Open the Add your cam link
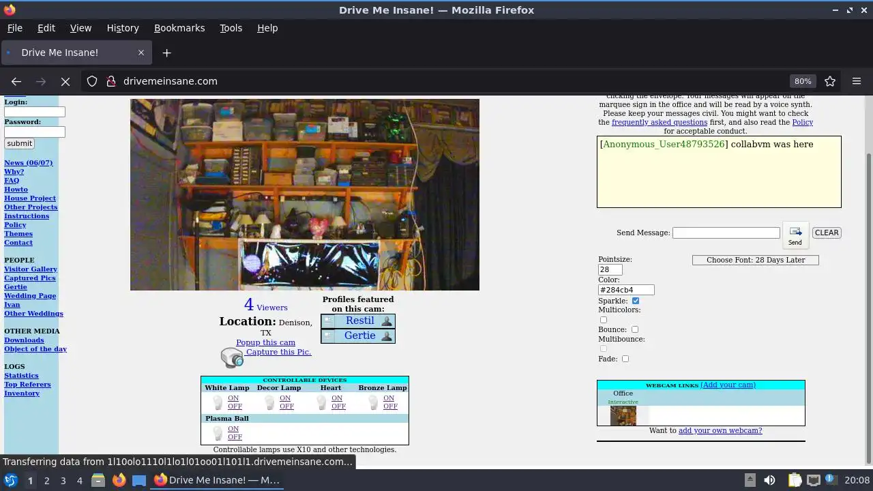The width and height of the screenshot is (873, 491). coord(728,385)
